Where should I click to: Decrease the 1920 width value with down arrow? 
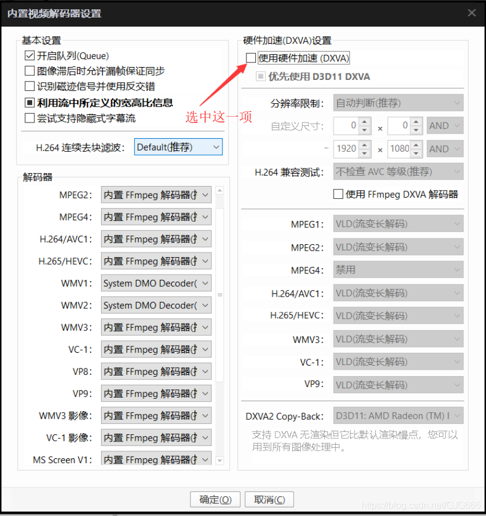[364, 153]
